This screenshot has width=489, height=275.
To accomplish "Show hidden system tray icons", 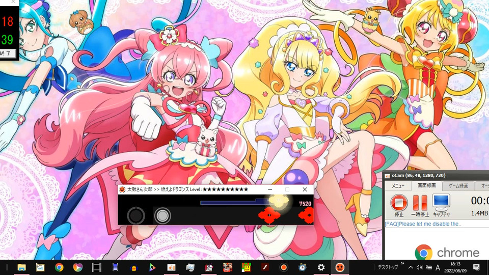I will pos(411,267).
